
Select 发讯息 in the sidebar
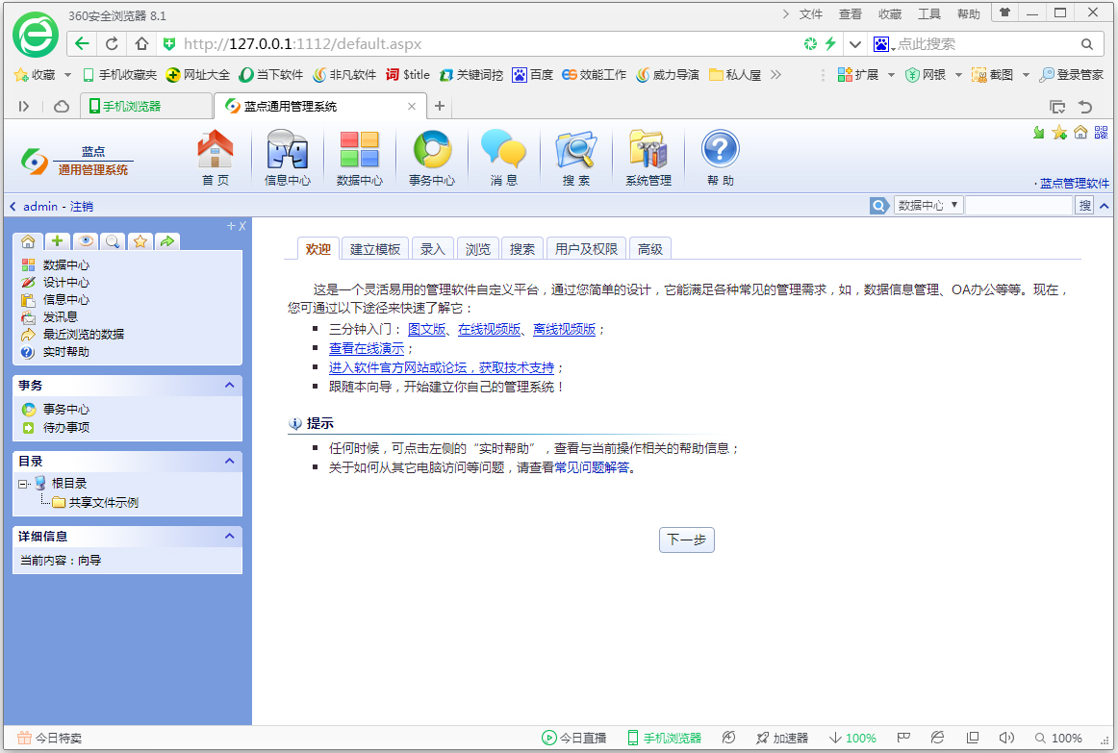click(60, 316)
